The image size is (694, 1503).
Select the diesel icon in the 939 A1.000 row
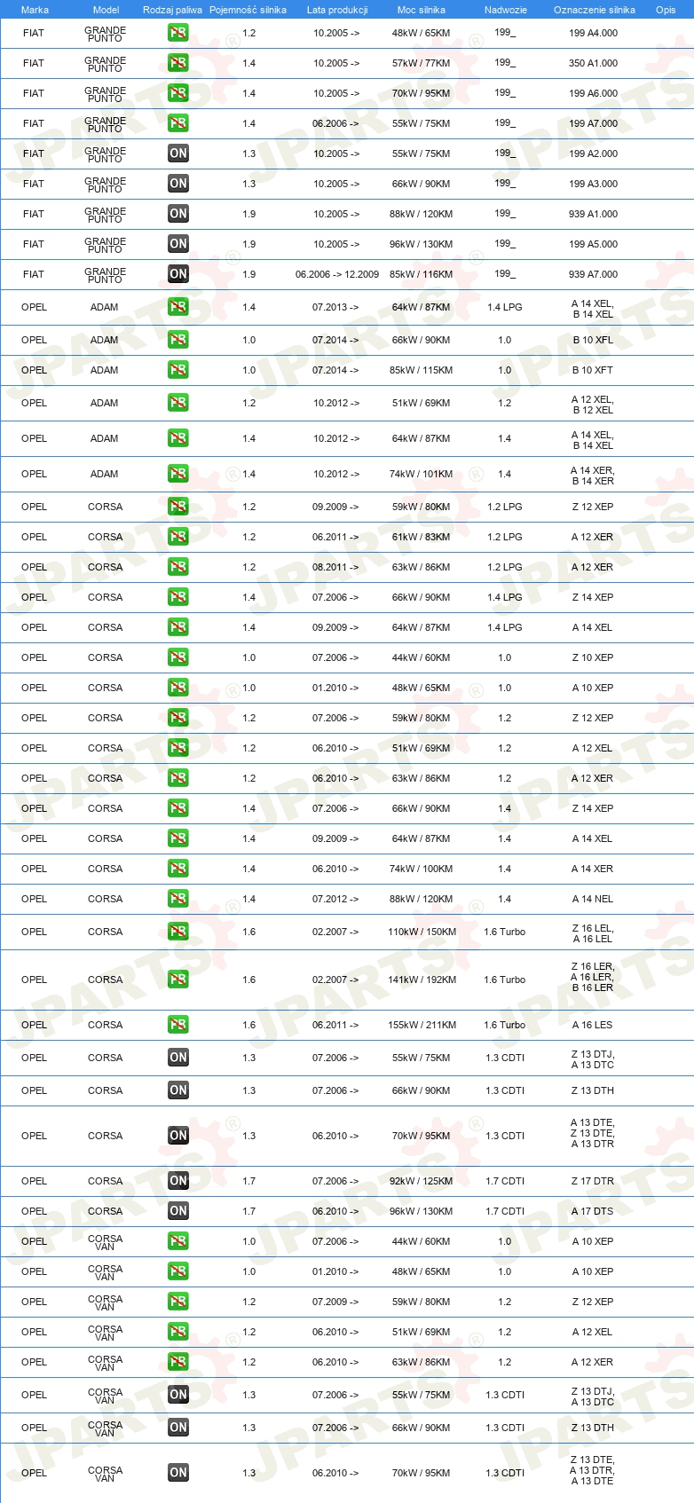point(178,214)
